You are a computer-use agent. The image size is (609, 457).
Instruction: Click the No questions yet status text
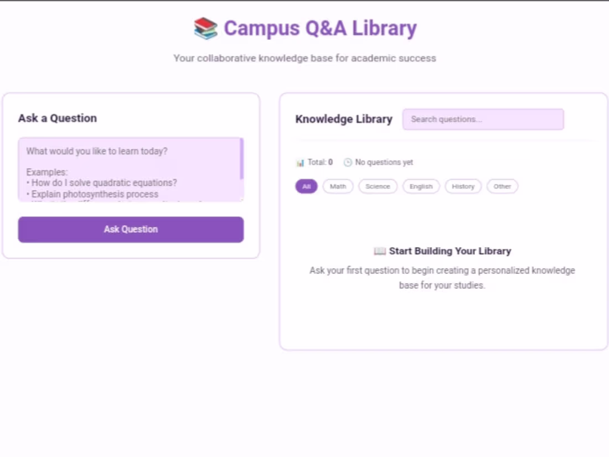(x=384, y=162)
